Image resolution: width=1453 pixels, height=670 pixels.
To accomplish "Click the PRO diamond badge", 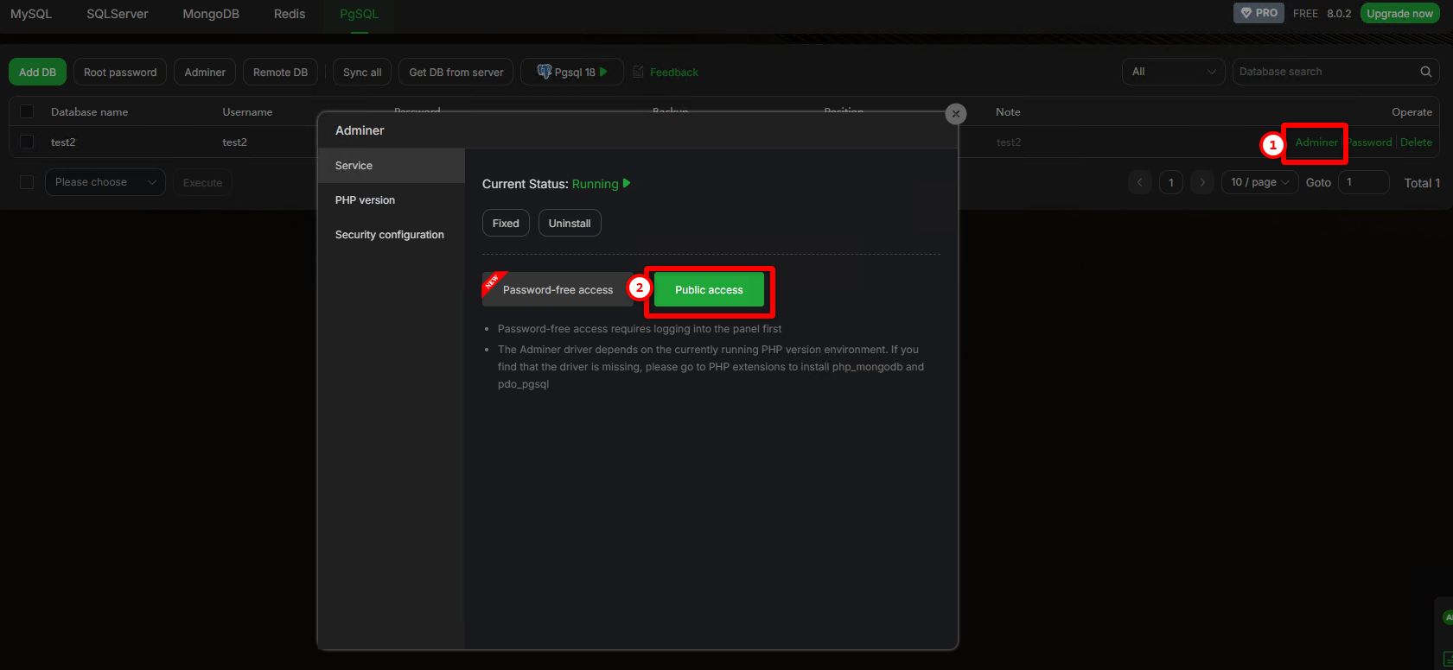I will pyautogui.click(x=1258, y=13).
